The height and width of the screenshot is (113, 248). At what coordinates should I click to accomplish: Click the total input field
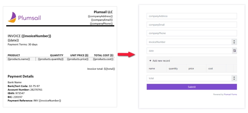coord(189,78)
